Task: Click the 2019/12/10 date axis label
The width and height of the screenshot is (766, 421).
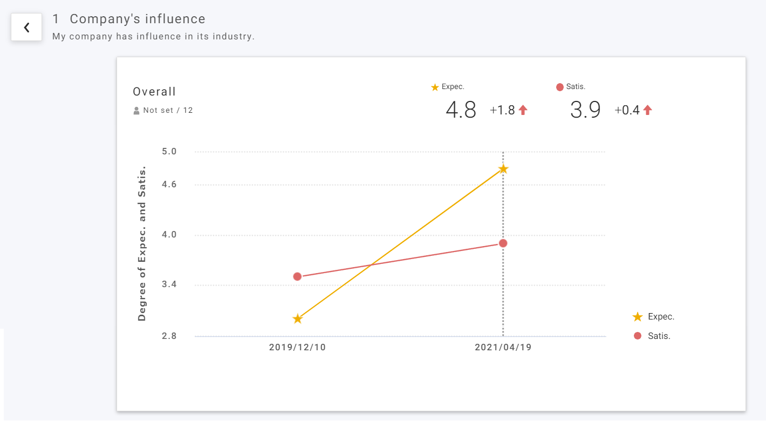Action: point(297,348)
